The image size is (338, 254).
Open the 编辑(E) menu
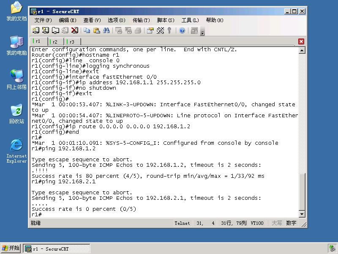[68, 20]
